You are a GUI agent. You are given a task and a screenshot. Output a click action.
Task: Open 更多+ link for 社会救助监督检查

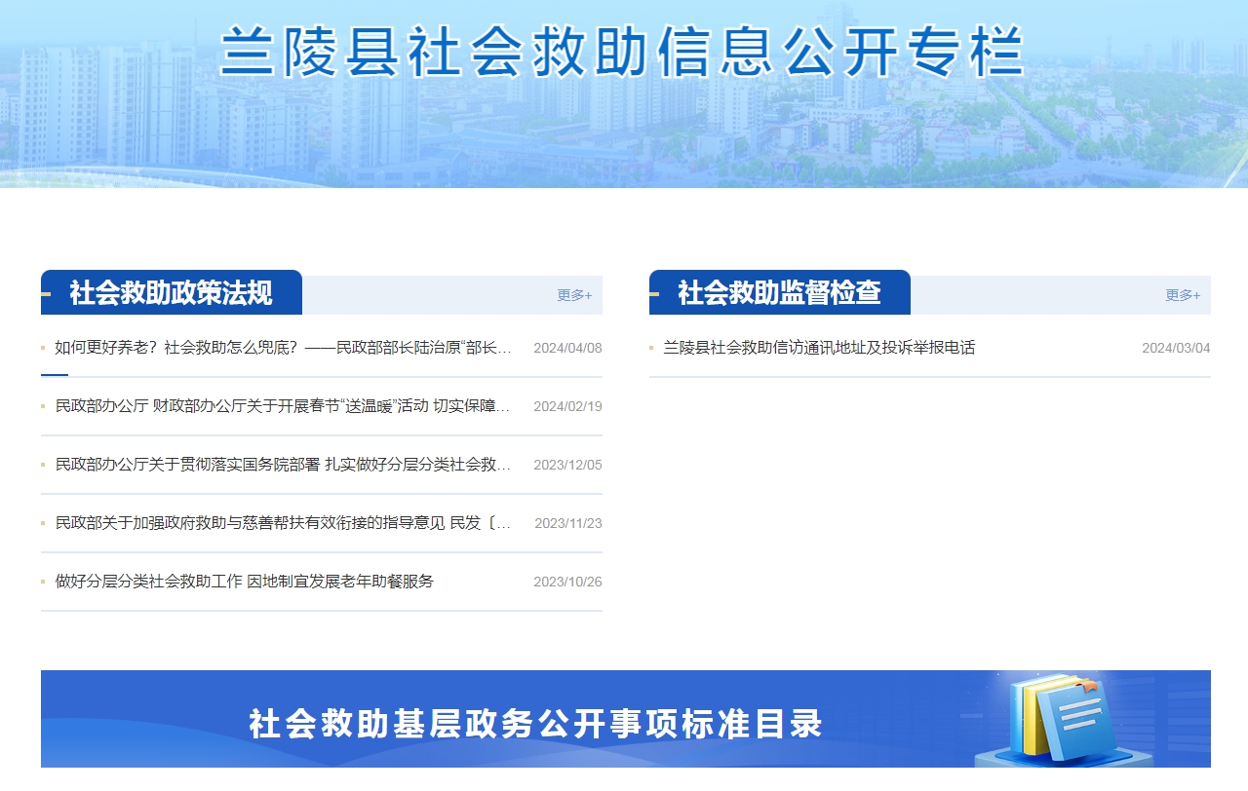point(1183,295)
